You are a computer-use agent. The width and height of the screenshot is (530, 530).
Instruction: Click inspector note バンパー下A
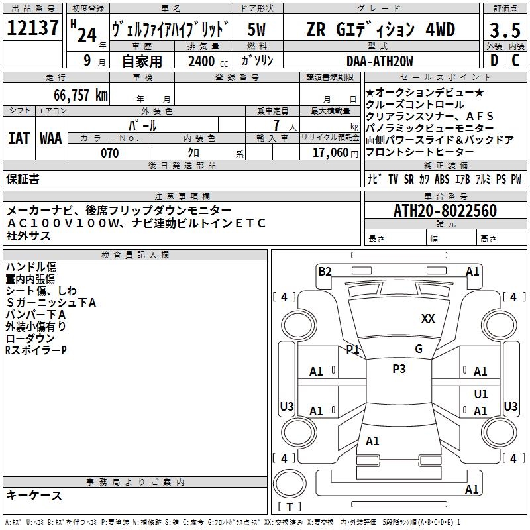36,314
